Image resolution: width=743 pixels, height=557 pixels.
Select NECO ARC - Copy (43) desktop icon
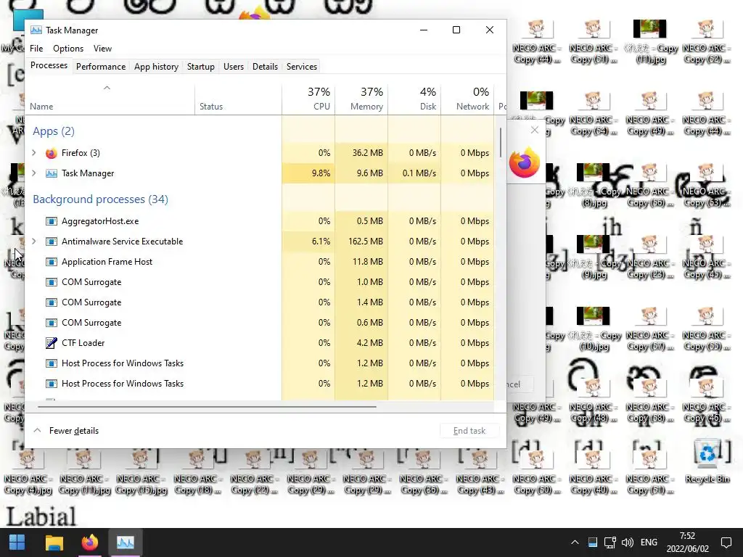click(x=479, y=473)
